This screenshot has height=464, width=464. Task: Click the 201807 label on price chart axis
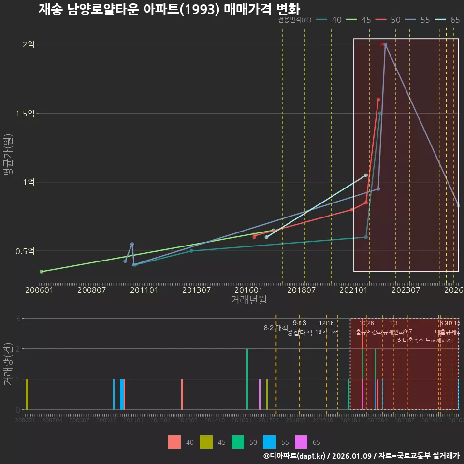pos(301,290)
